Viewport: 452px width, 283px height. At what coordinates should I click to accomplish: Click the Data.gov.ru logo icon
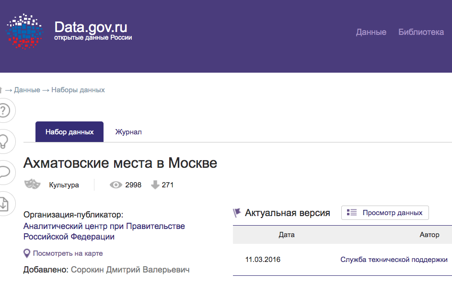pos(24,32)
